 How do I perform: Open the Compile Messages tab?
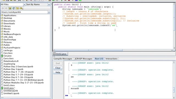[x=63, y=59]
